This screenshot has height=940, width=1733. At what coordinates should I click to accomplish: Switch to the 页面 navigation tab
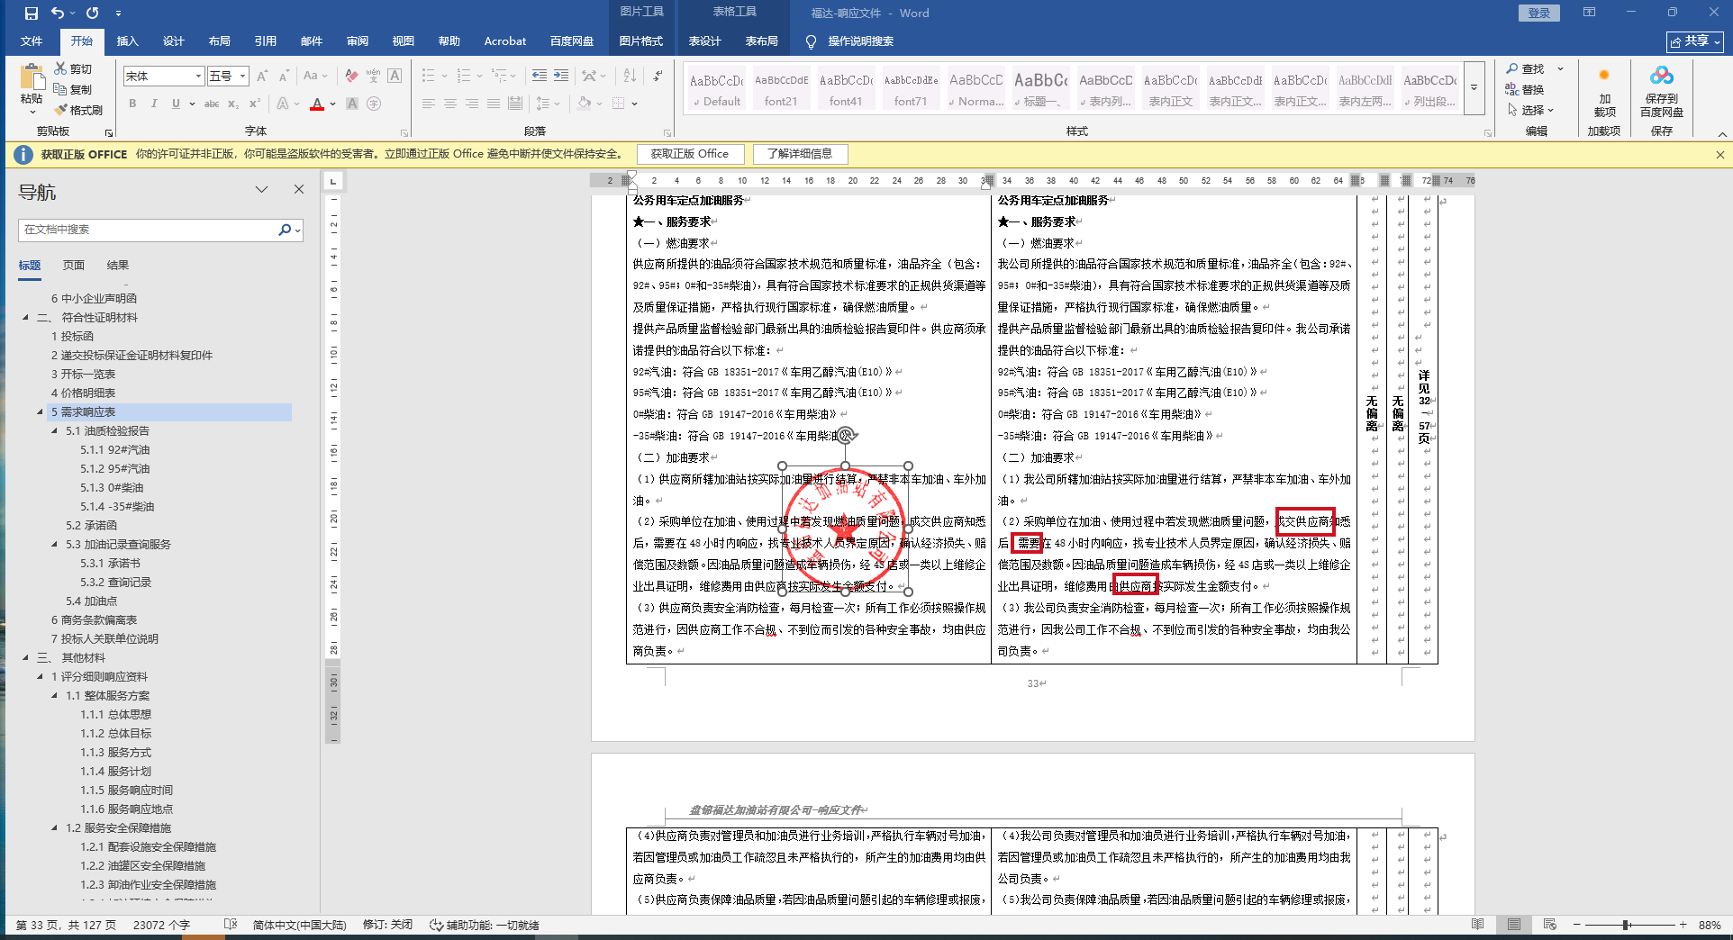[x=74, y=265]
